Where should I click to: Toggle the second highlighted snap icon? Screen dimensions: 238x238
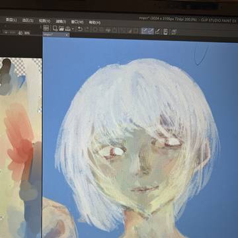coord(151,31)
